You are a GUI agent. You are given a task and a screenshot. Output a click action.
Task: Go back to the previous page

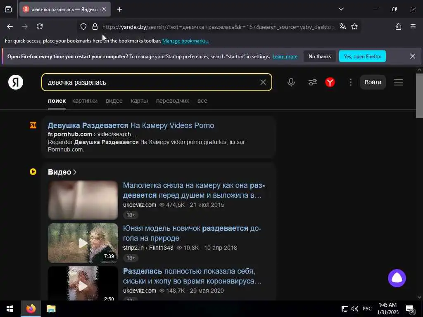coord(10,26)
